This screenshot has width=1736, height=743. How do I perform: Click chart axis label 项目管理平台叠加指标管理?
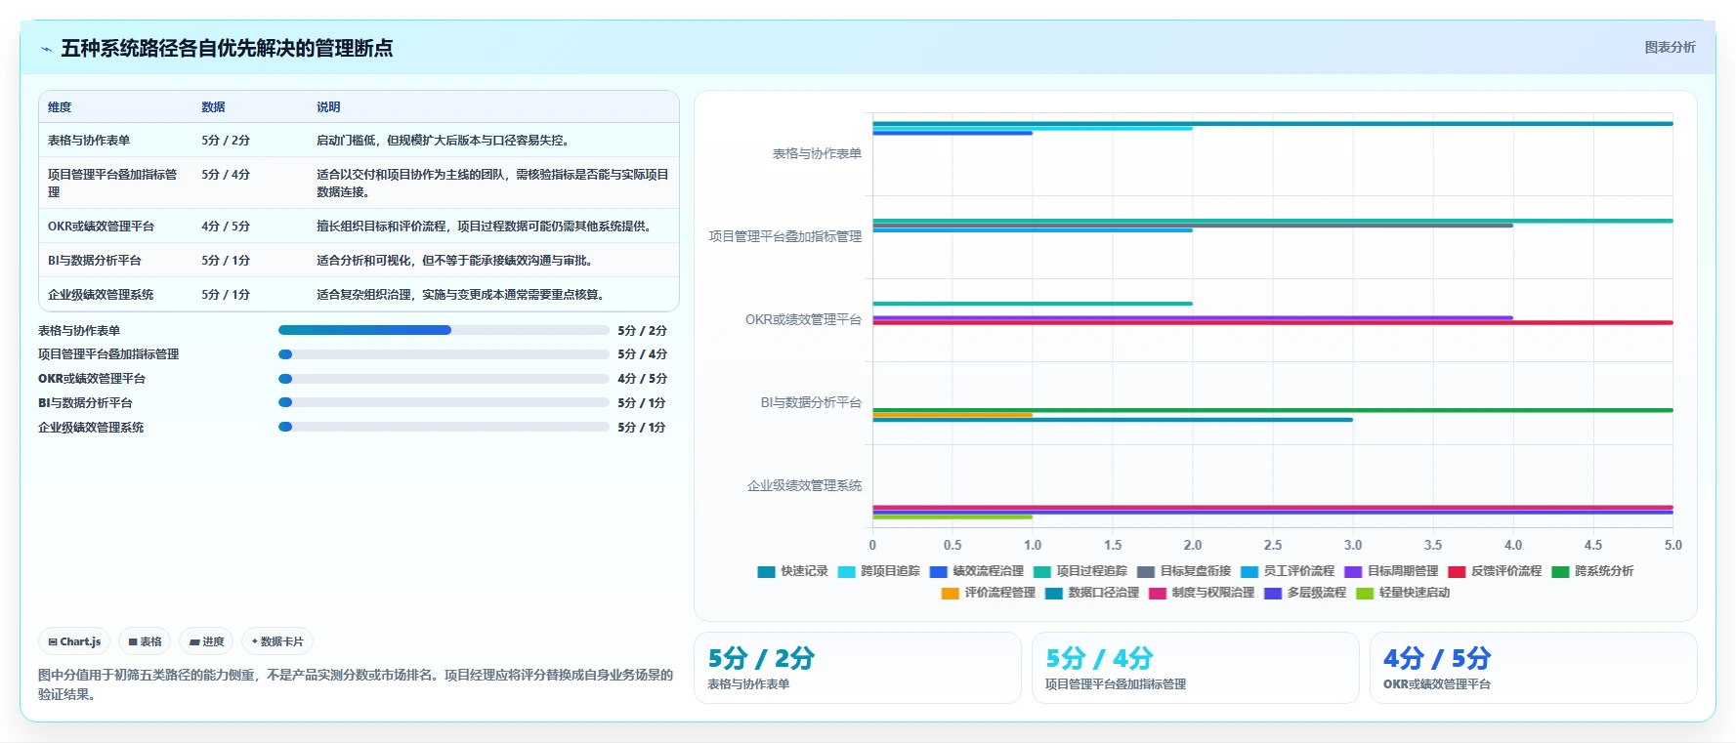pyautogui.click(x=785, y=237)
